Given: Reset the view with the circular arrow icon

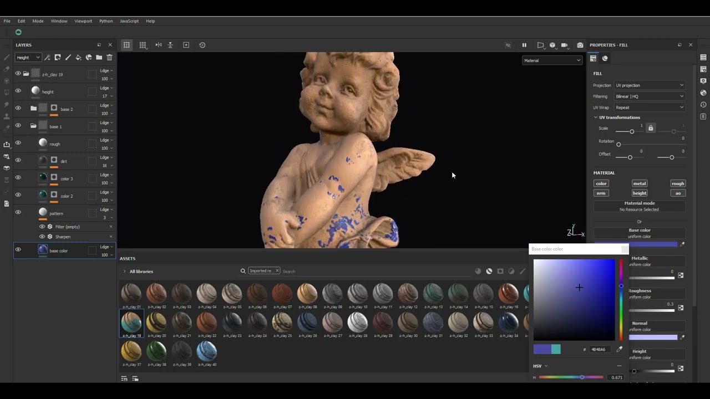Looking at the screenshot, I should (202, 45).
